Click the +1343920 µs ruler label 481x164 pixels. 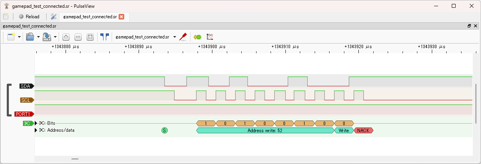(358, 46)
